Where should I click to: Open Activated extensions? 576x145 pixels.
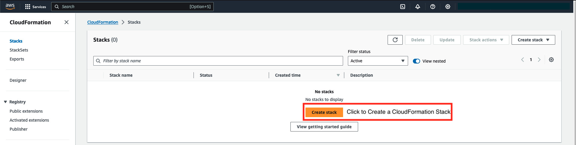[x=29, y=120]
